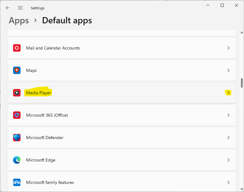Expand the Maps row chevron
This screenshot has width=244, height=192.
228,70
